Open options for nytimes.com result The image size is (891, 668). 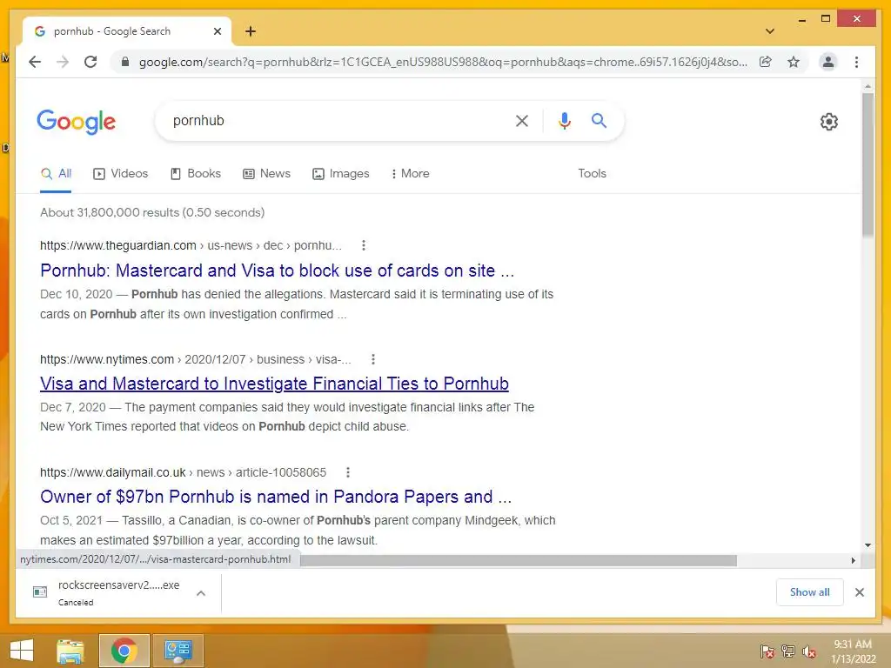click(x=372, y=359)
